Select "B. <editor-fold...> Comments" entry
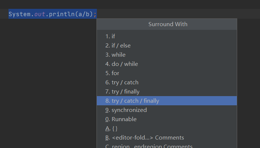 point(144,138)
